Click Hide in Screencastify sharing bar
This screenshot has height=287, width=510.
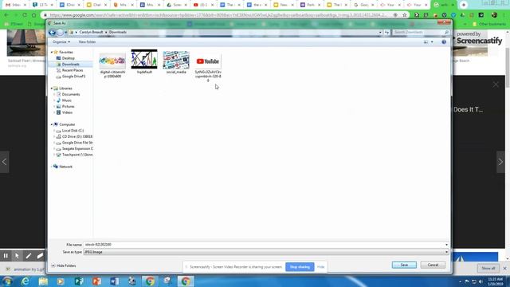(320, 267)
